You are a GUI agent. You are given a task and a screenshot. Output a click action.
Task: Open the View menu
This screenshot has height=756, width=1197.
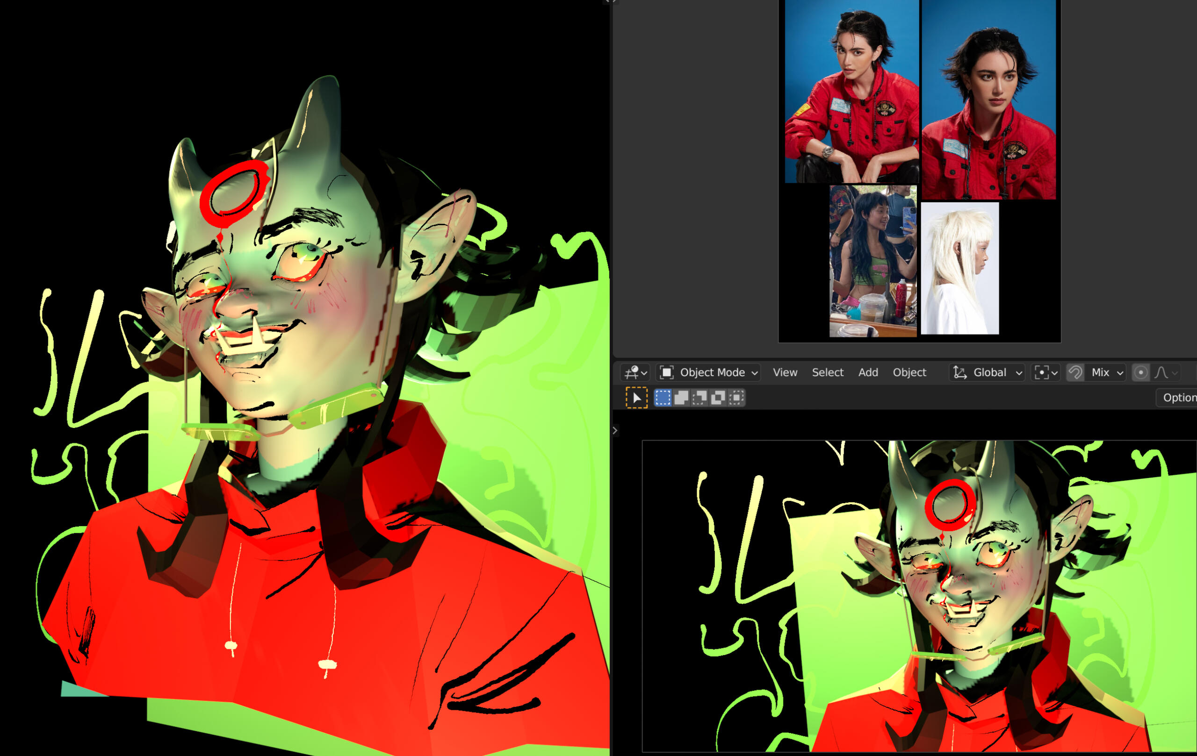tap(785, 372)
